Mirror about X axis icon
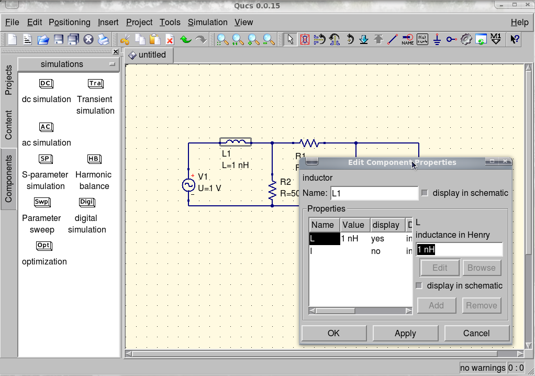Screen dimensions: 535x376 coord(320,40)
